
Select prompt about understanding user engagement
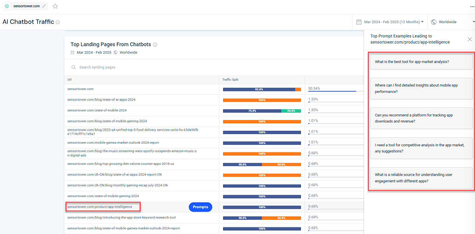click(421, 178)
